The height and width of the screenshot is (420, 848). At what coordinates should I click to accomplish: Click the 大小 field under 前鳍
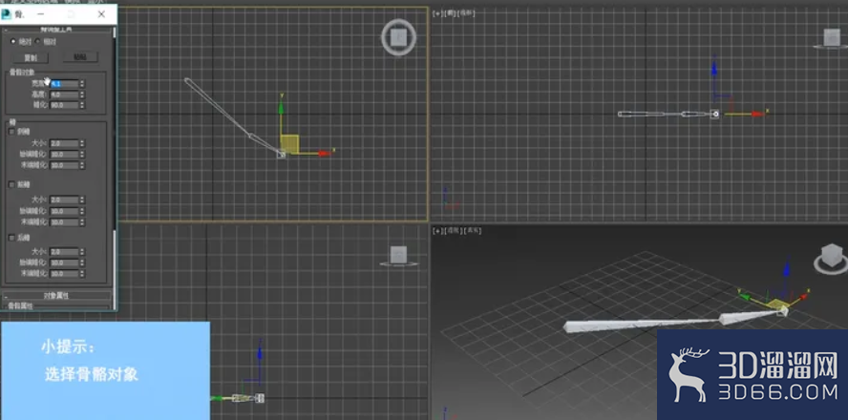coord(64,200)
